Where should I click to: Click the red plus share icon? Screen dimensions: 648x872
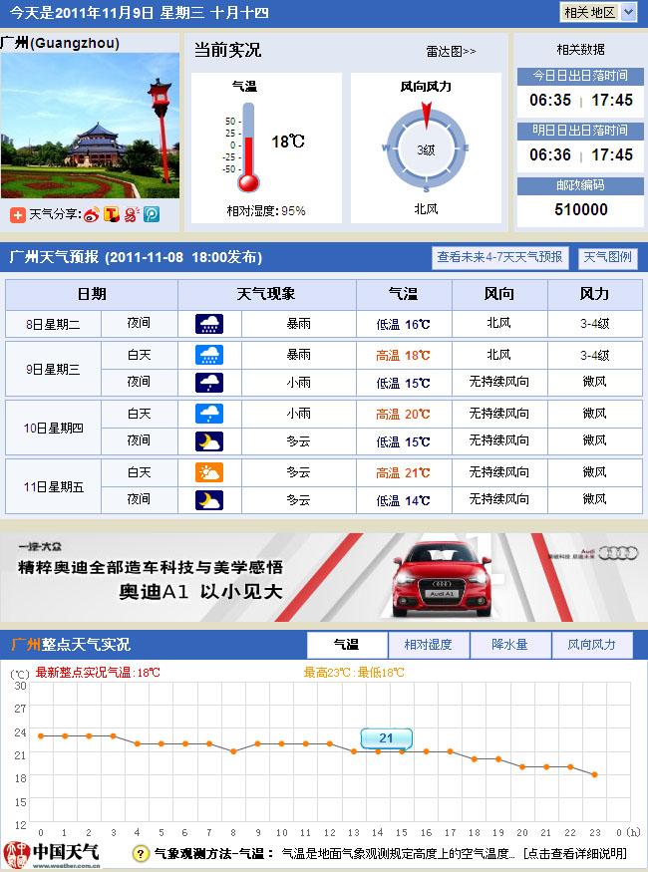point(18,214)
